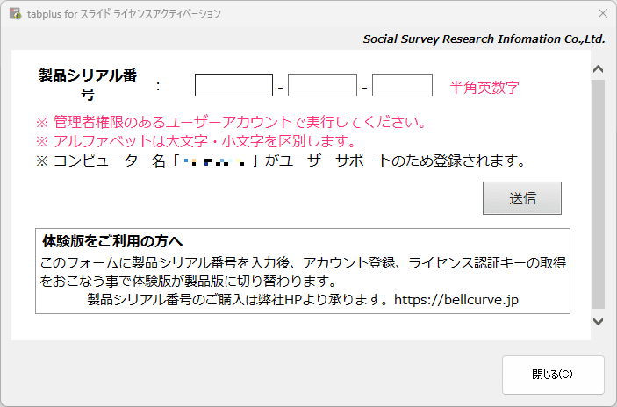This screenshot has width=617, height=407.
Task: Click the vertical scrollbar thumb
Action: pyautogui.click(x=598, y=193)
